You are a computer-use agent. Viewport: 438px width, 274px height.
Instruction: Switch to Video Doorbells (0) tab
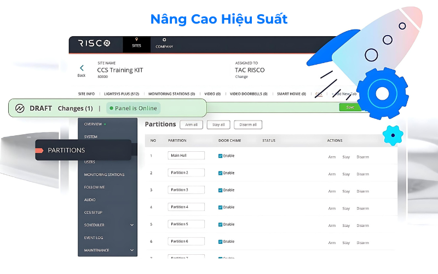click(249, 94)
